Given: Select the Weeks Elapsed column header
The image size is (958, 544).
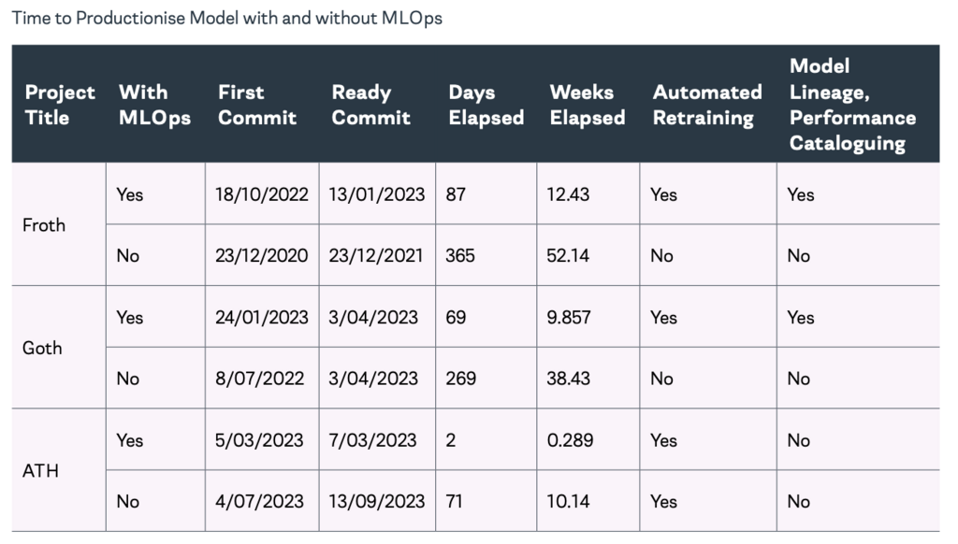Looking at the screenshot, I should 588,105.
